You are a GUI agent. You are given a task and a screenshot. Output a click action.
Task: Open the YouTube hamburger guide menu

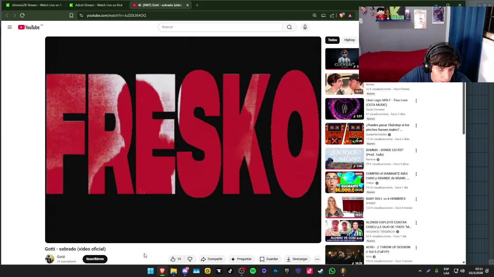click(10, 27)
